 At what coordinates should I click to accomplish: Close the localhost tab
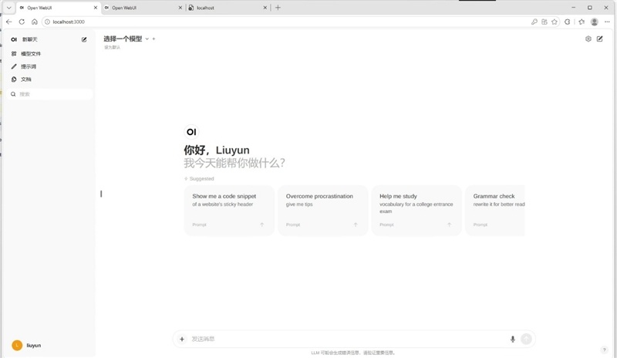point(265,8)
